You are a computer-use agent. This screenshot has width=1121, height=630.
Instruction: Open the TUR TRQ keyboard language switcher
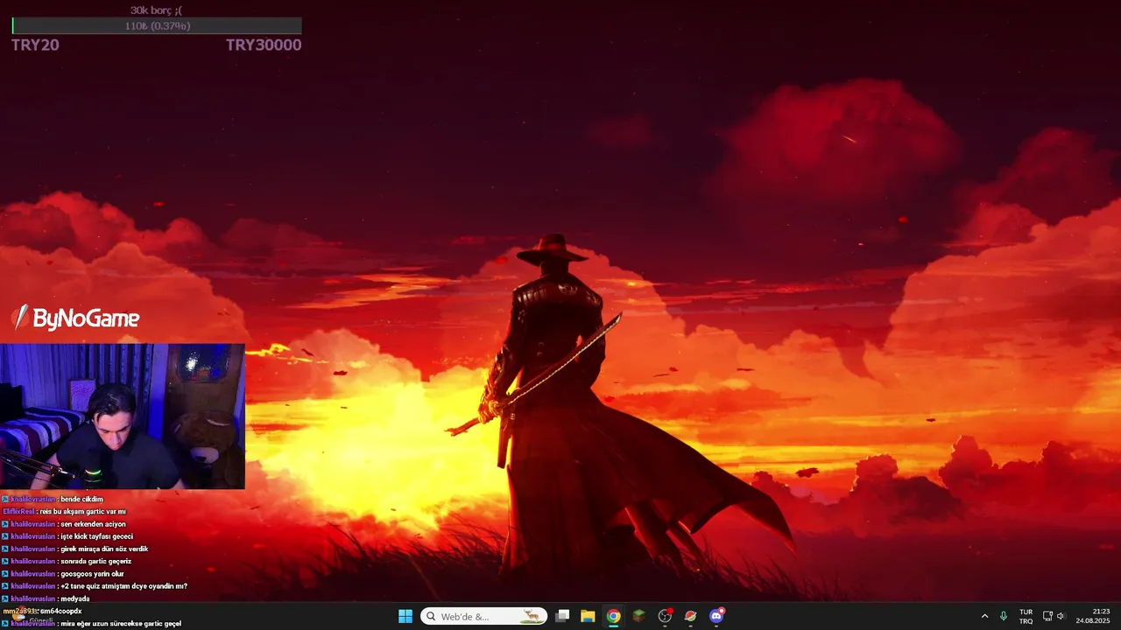[x=1026, y=616]
